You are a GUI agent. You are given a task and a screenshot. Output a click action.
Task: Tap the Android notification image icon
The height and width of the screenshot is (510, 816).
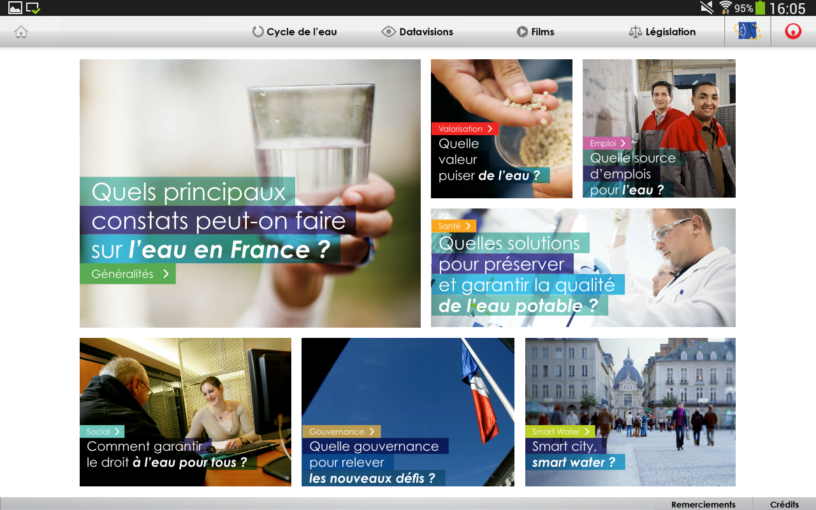(15, 8)
